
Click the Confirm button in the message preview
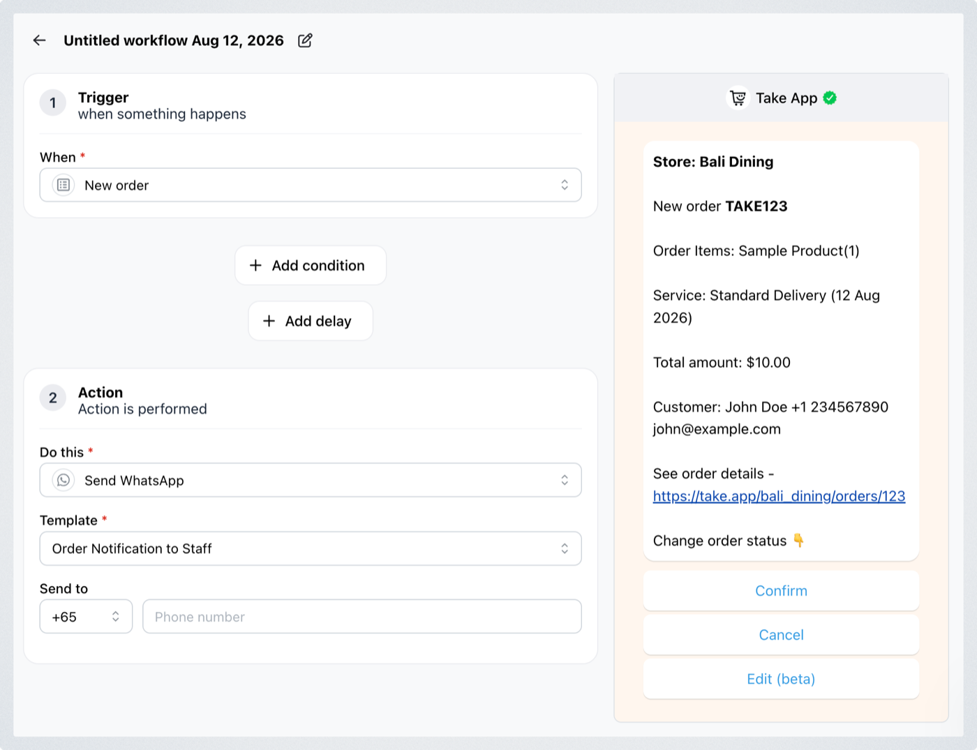(781, 591)
